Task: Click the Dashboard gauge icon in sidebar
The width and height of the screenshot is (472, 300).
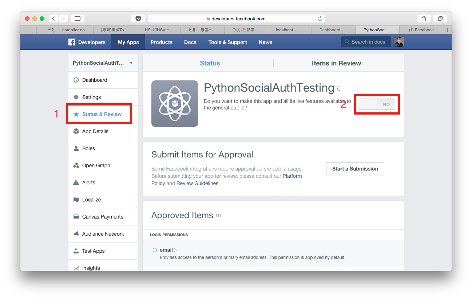Action: 76,80
